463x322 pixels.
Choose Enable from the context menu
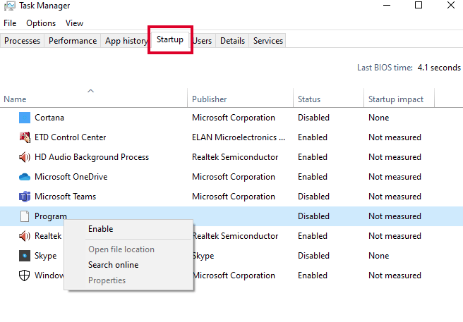(101, 229)
